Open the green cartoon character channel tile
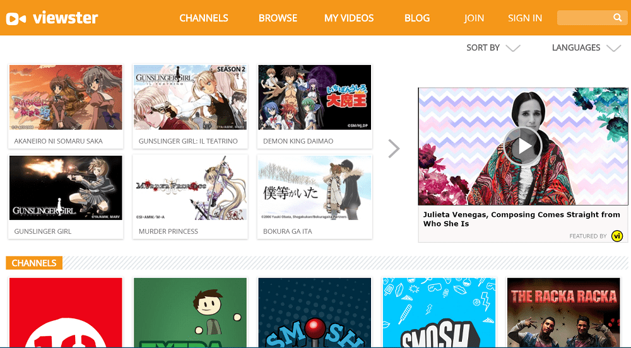631x348 pixels. (190, 312)
